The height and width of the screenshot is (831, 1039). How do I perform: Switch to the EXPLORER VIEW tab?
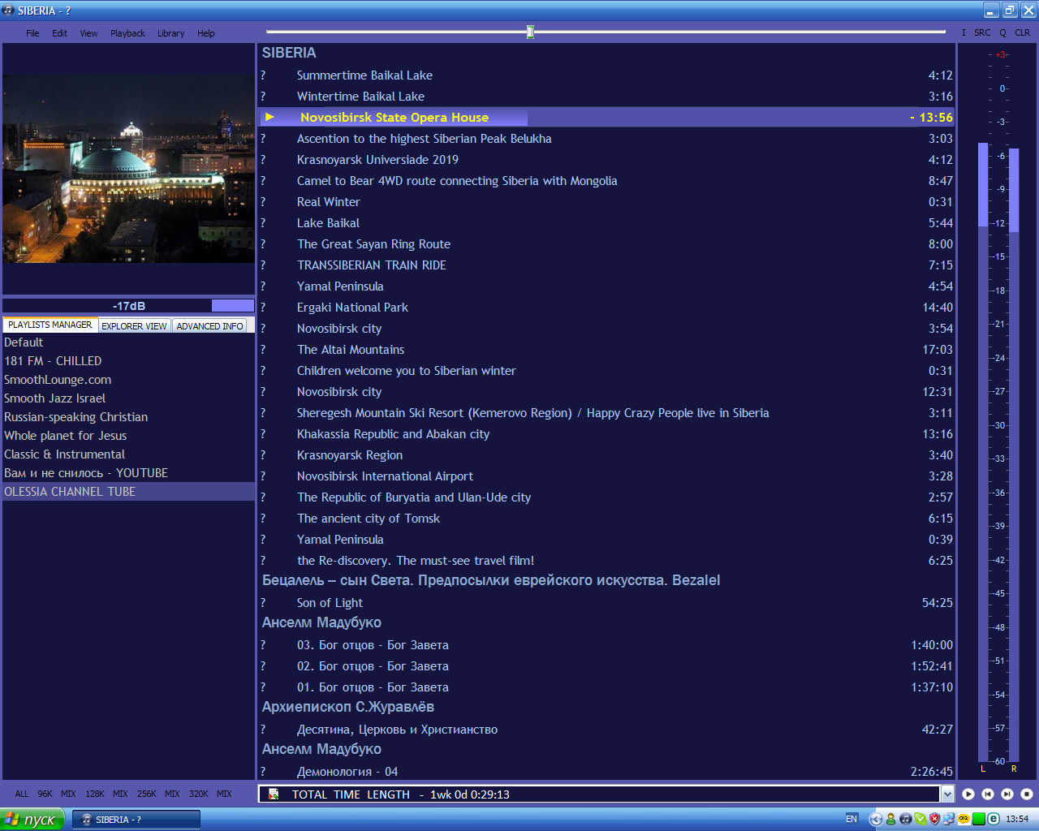(x=134, y=325)
